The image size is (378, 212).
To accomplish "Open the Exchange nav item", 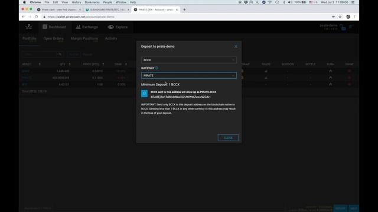I will pyautogui.click(x=87, y=27).
